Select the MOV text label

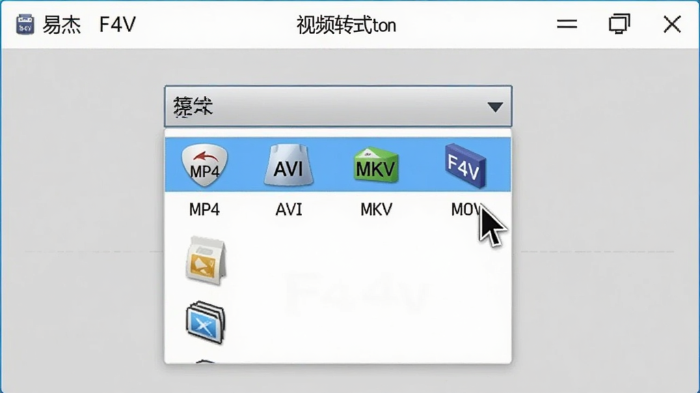(x=466, y=209)
